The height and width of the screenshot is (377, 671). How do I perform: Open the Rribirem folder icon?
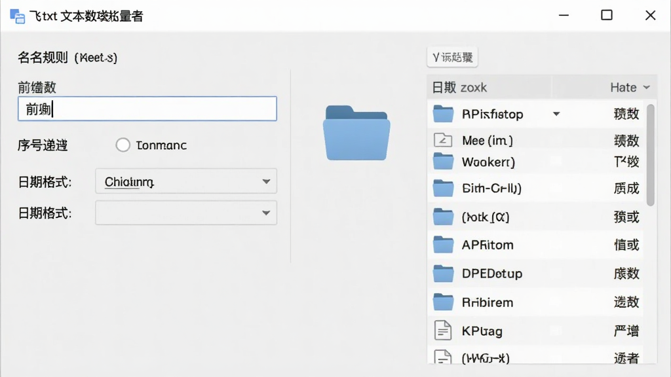click(443, 302)
